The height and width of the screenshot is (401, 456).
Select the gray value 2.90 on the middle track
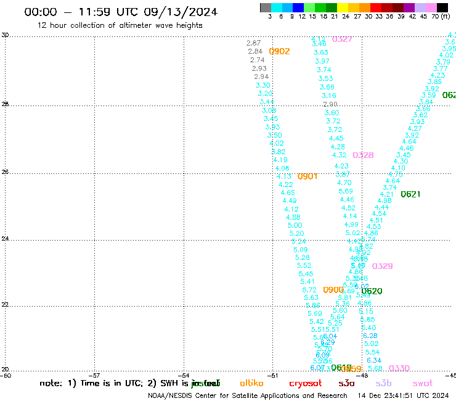(330, 104)
